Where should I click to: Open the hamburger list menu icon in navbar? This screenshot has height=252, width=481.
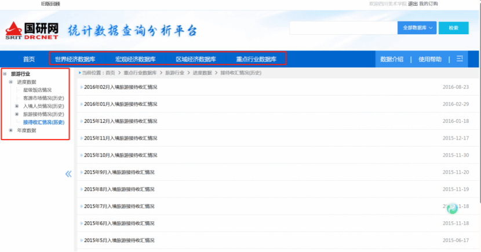pyautogui.click(x=459, y=59)
